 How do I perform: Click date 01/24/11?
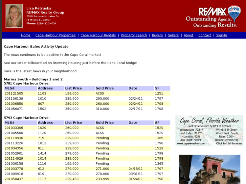(136, 179)
